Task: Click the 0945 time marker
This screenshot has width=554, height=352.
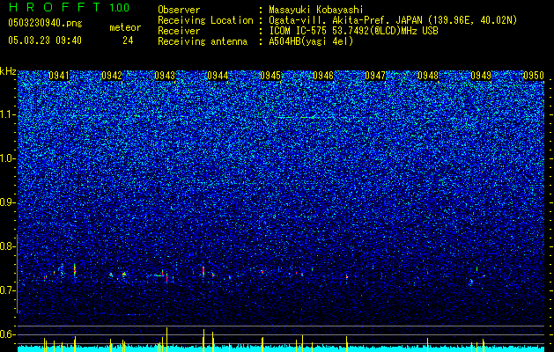Action: 270,76
